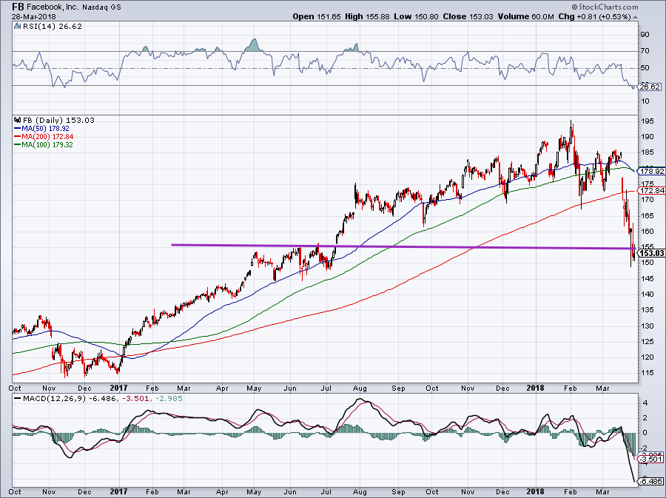The height and width of the screenshot is (498, 666).
Task: Click the 178.92 price tag on right axis
Action: [651, 172]
